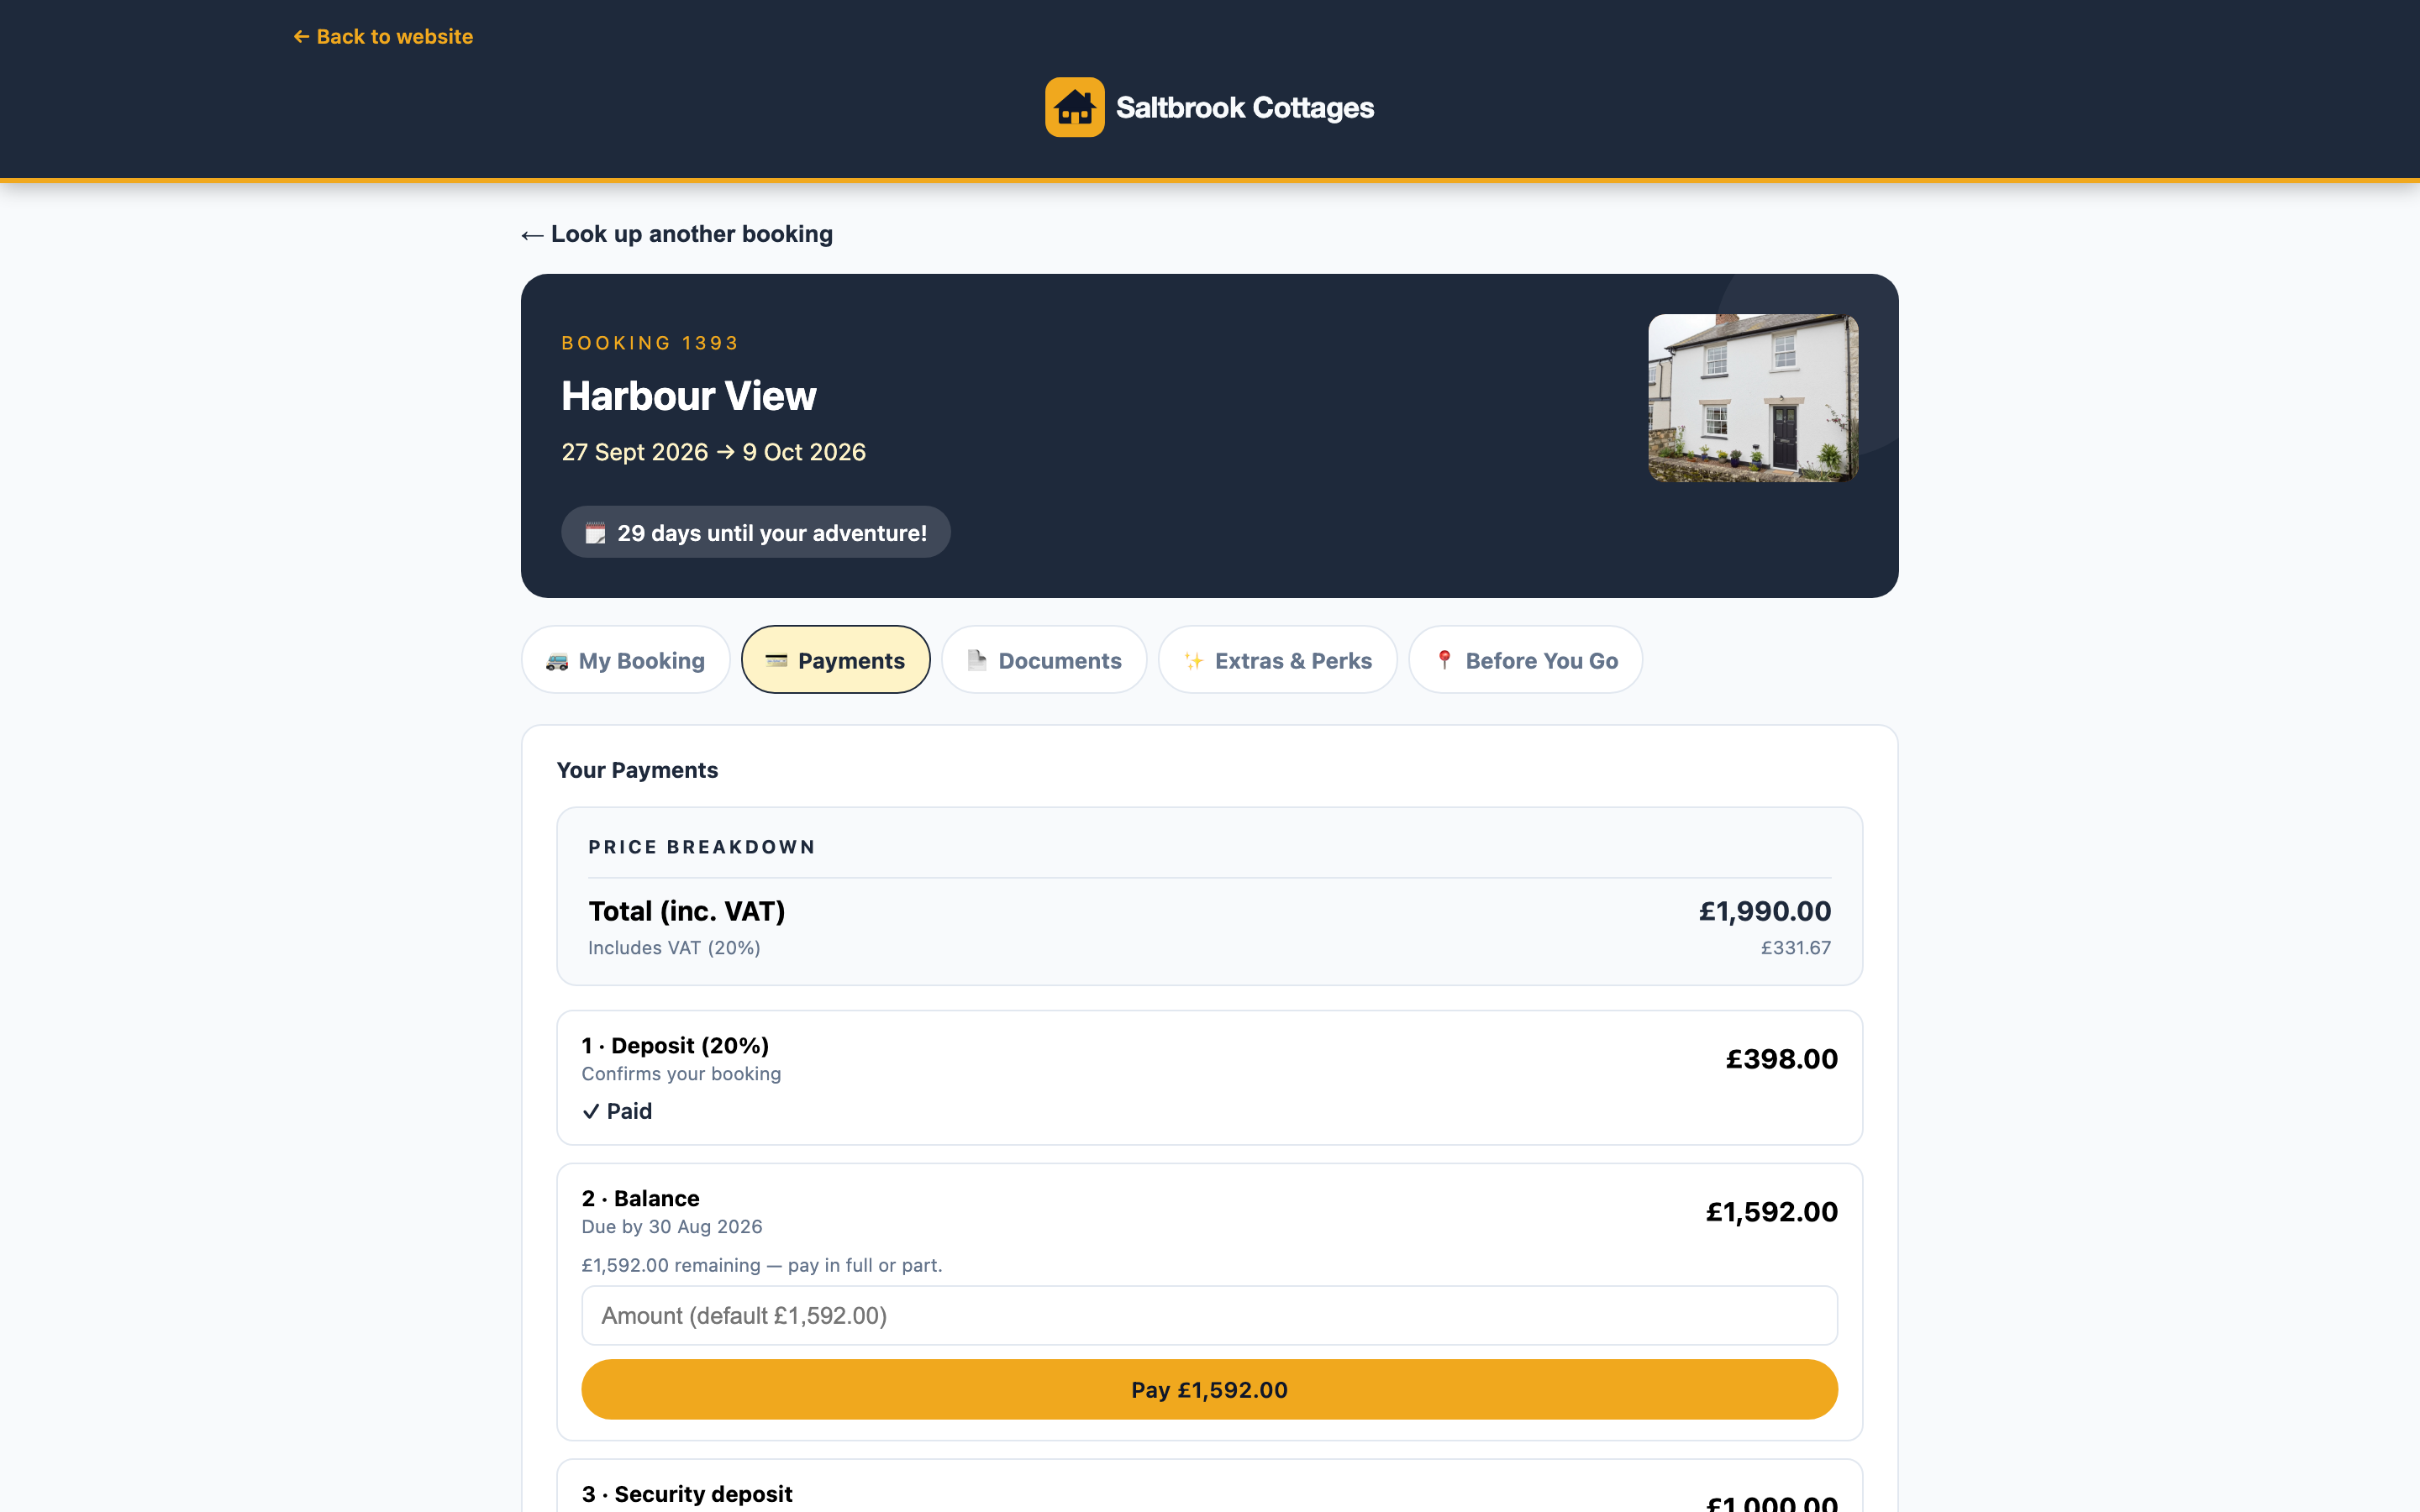This screenshot has height=1512, width=2420.
Task: Click the pin icon on Before You Go tab
Action: 1444,661
